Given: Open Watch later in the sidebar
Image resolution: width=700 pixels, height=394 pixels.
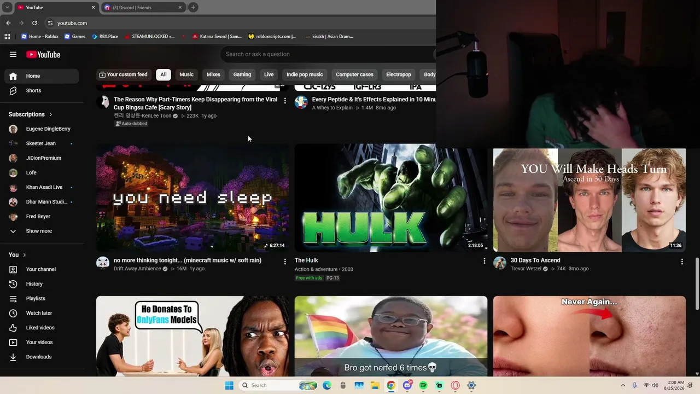Looking at the screenshot, I should click(42, 313).
